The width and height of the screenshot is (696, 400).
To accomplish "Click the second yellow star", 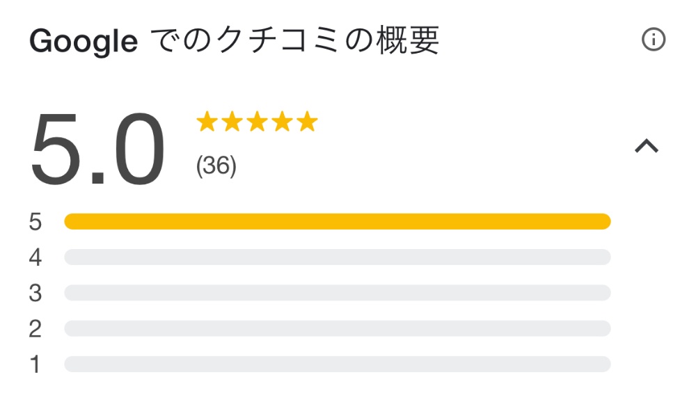I will (x=232, y=122).
